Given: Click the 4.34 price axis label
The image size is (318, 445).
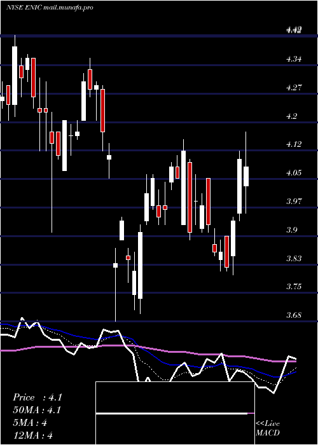Looking at the screenshot, I should (294, 59).
